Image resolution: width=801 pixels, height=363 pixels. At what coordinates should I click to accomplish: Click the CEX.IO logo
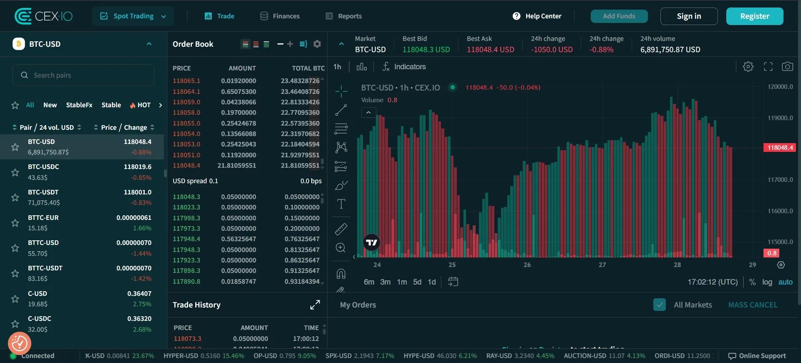(x=43, y=16)
